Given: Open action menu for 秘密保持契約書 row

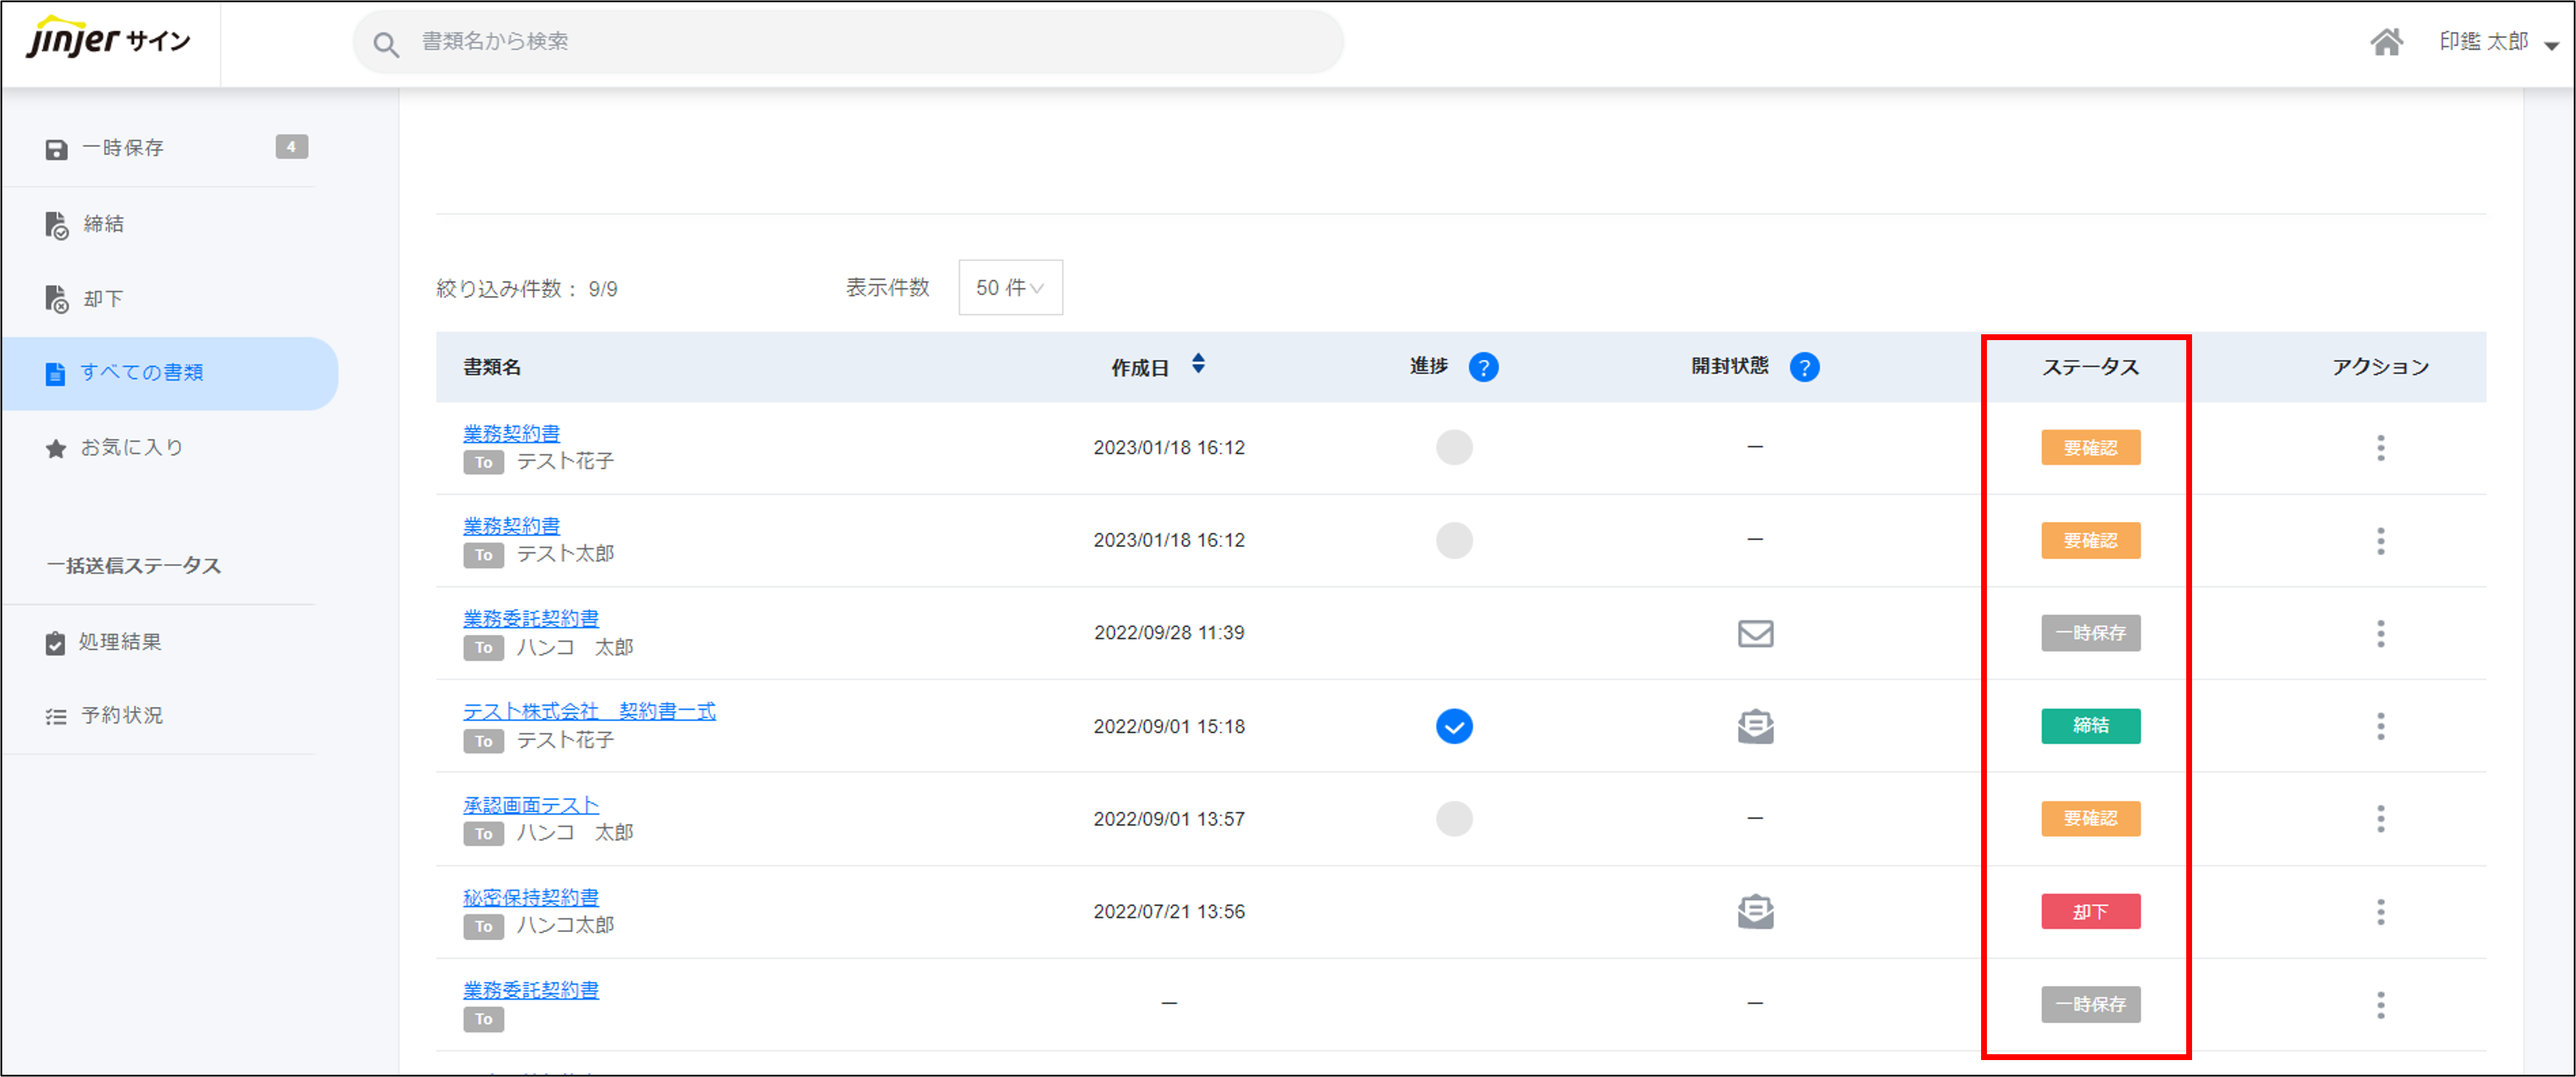Looking at the screenshot, I should (2380, 911).
